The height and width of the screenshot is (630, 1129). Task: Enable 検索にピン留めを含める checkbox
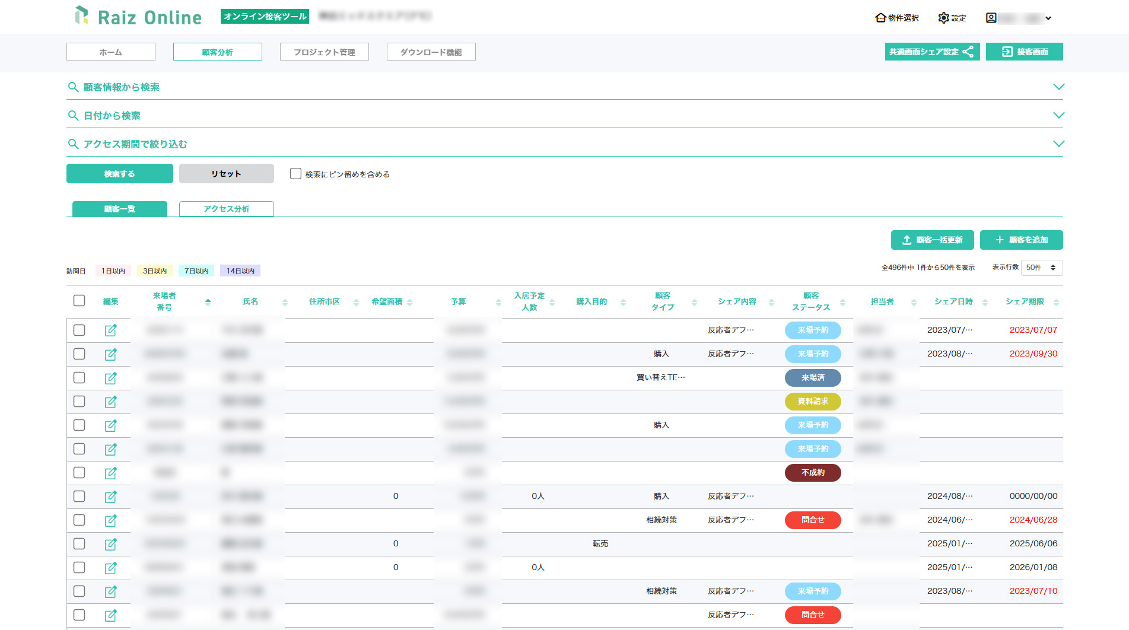tap(295, 173)
